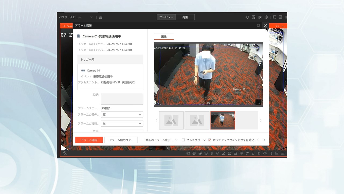The width and height of the screenshot is (344, 194).
Task: Select the 画像 tab in alarm dialog
Action: pos(164,36)
